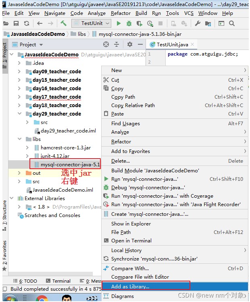Click the Synchronize refresh toolbar icon

tap(27, 23)
